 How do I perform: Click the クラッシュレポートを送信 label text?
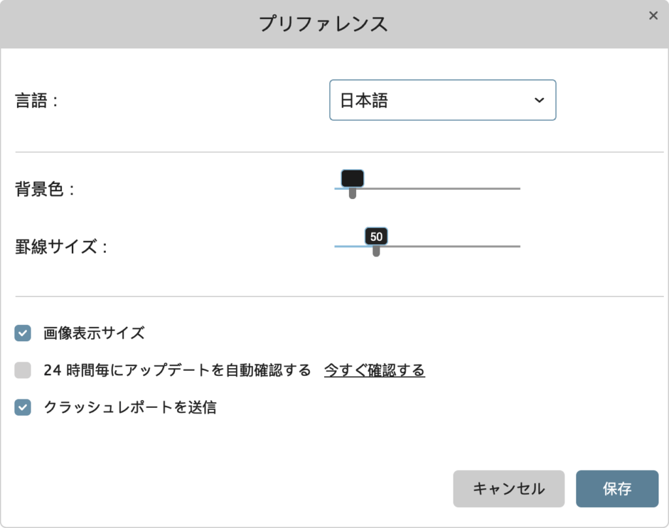(x=130, y=407)
